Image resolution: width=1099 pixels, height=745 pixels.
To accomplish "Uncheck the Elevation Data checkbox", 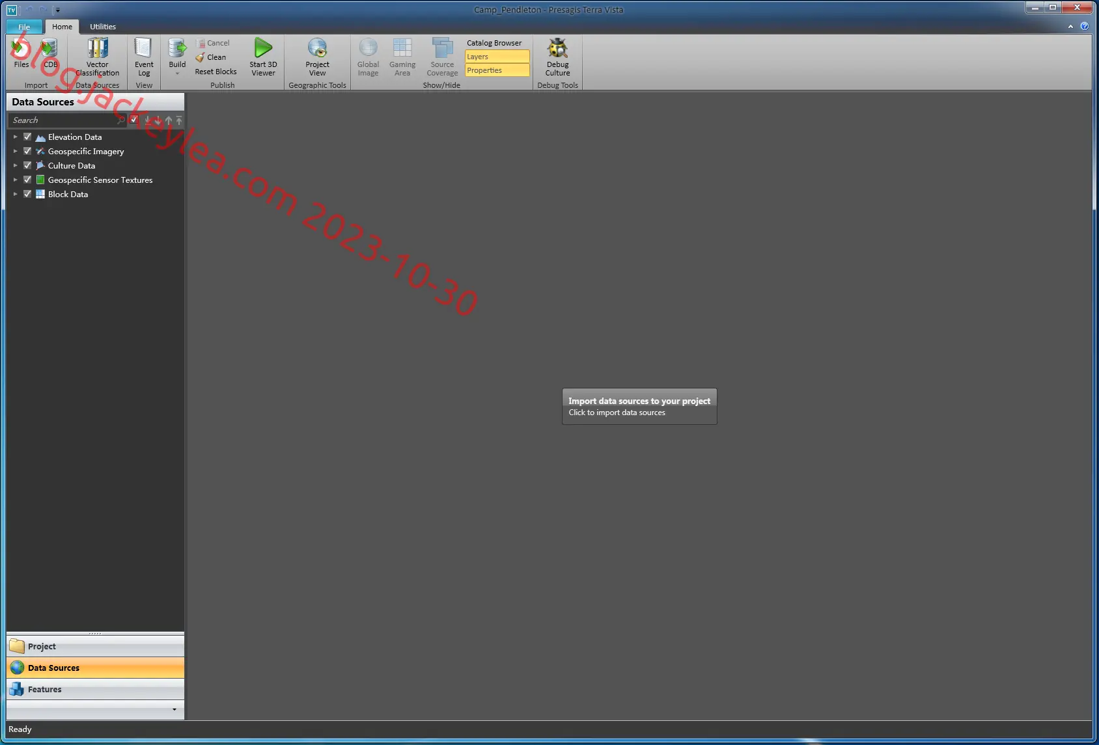I will tap(27, 137).
